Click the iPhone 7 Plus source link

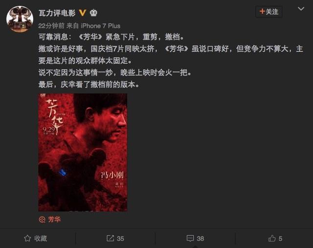click(100, 26)
